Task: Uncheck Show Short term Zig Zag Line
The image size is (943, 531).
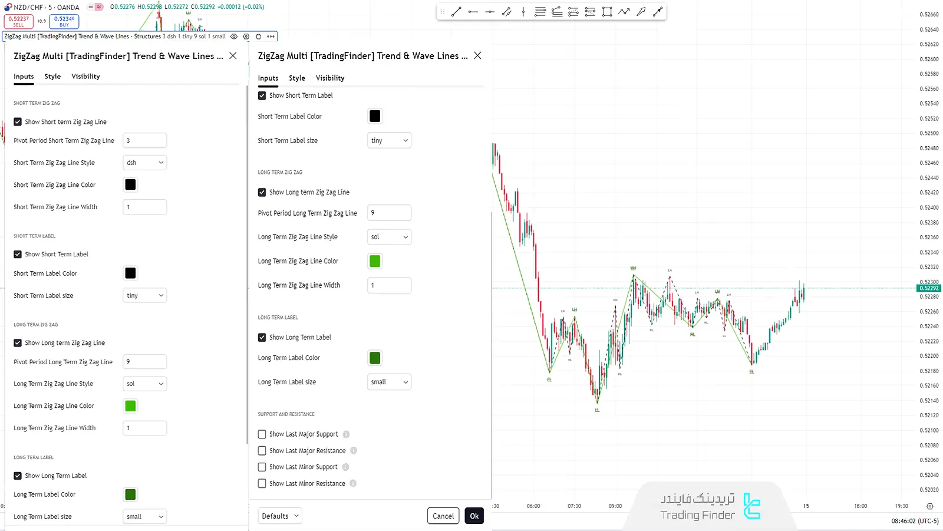Action: 18,122
